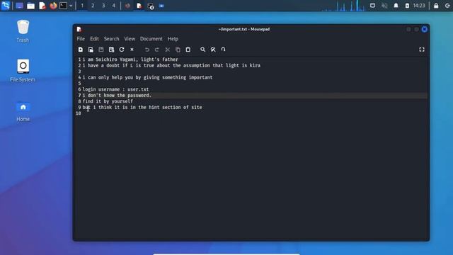The height and width of the screenshot is (255, 453).
Task: Open the Edit menu
Action: 94,39
